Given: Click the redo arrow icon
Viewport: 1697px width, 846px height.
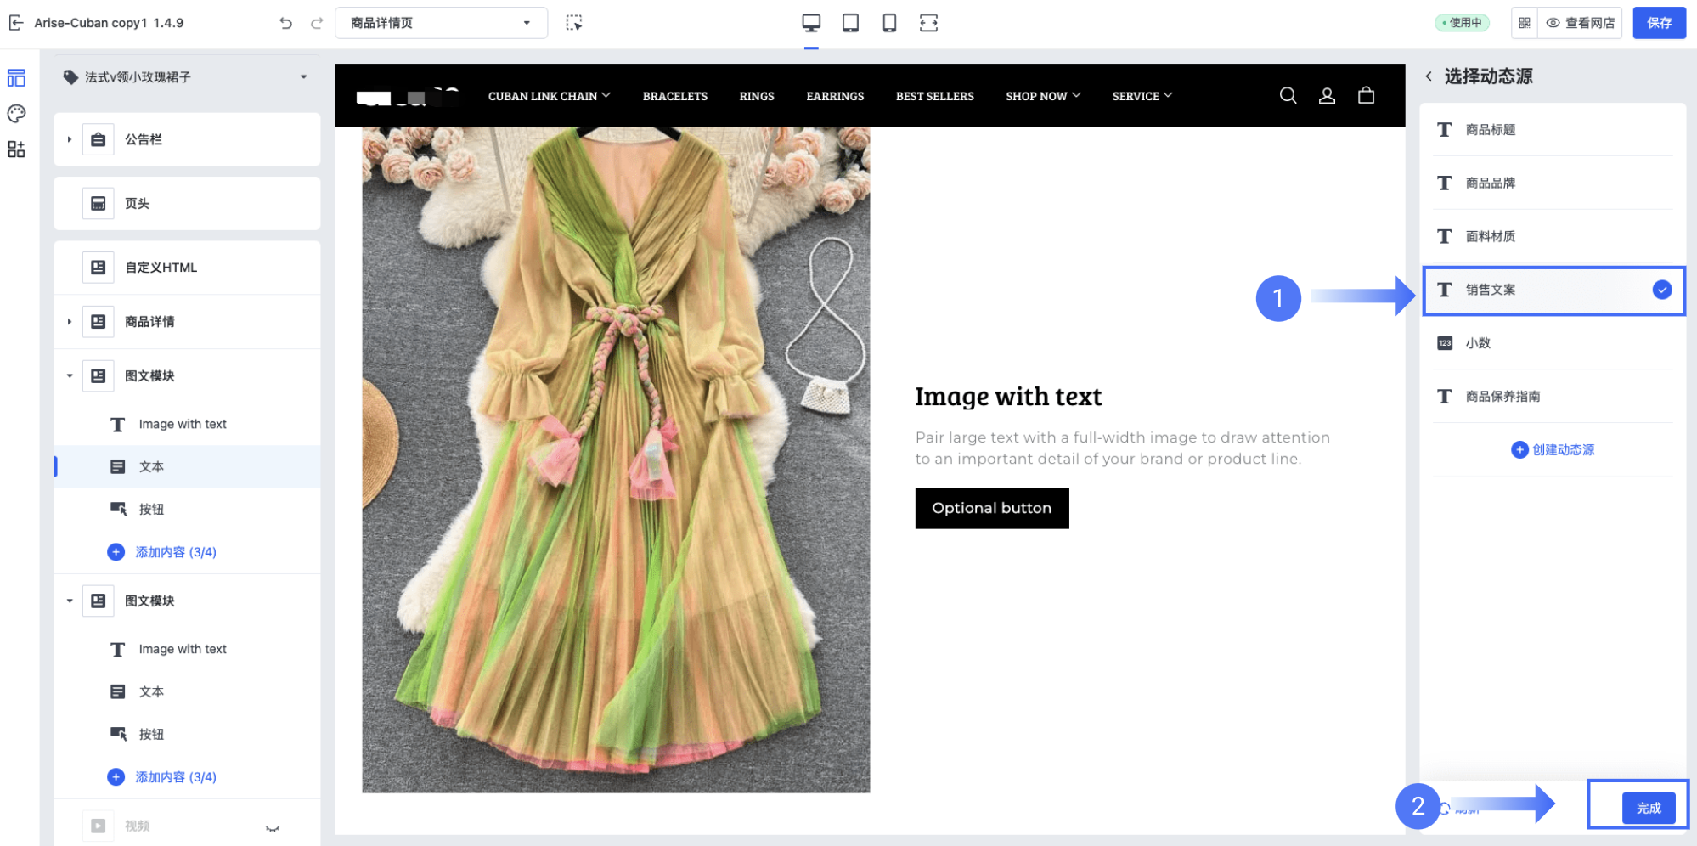Looking at the screenshot, I should (x=317, y=23).
